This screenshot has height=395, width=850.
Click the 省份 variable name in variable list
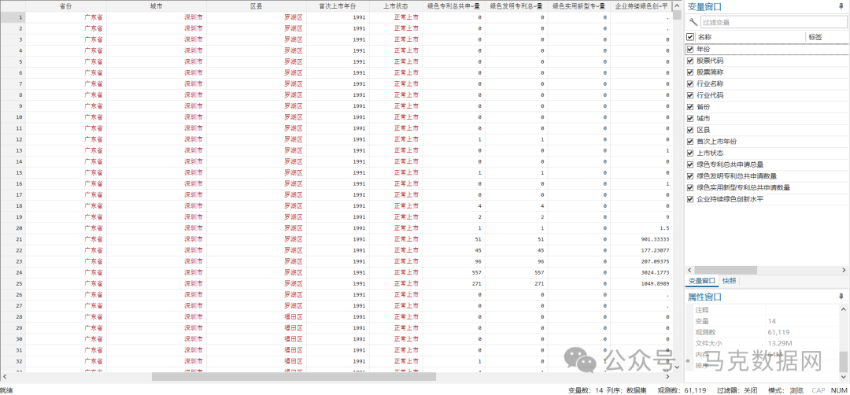point(703,107)
